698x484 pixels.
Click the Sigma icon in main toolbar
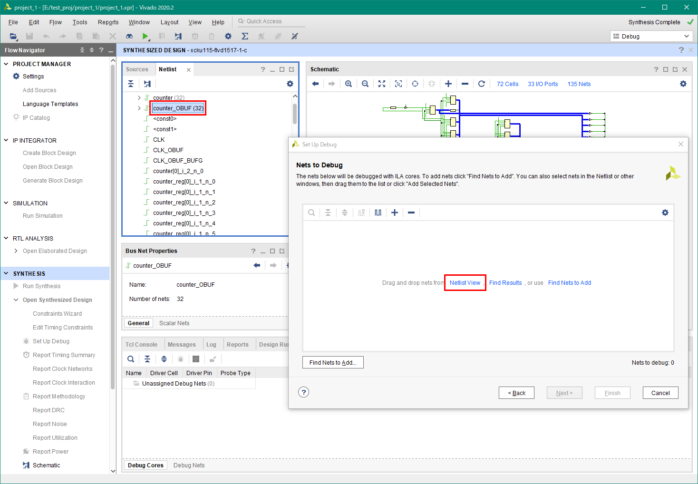tap(245, 36)
